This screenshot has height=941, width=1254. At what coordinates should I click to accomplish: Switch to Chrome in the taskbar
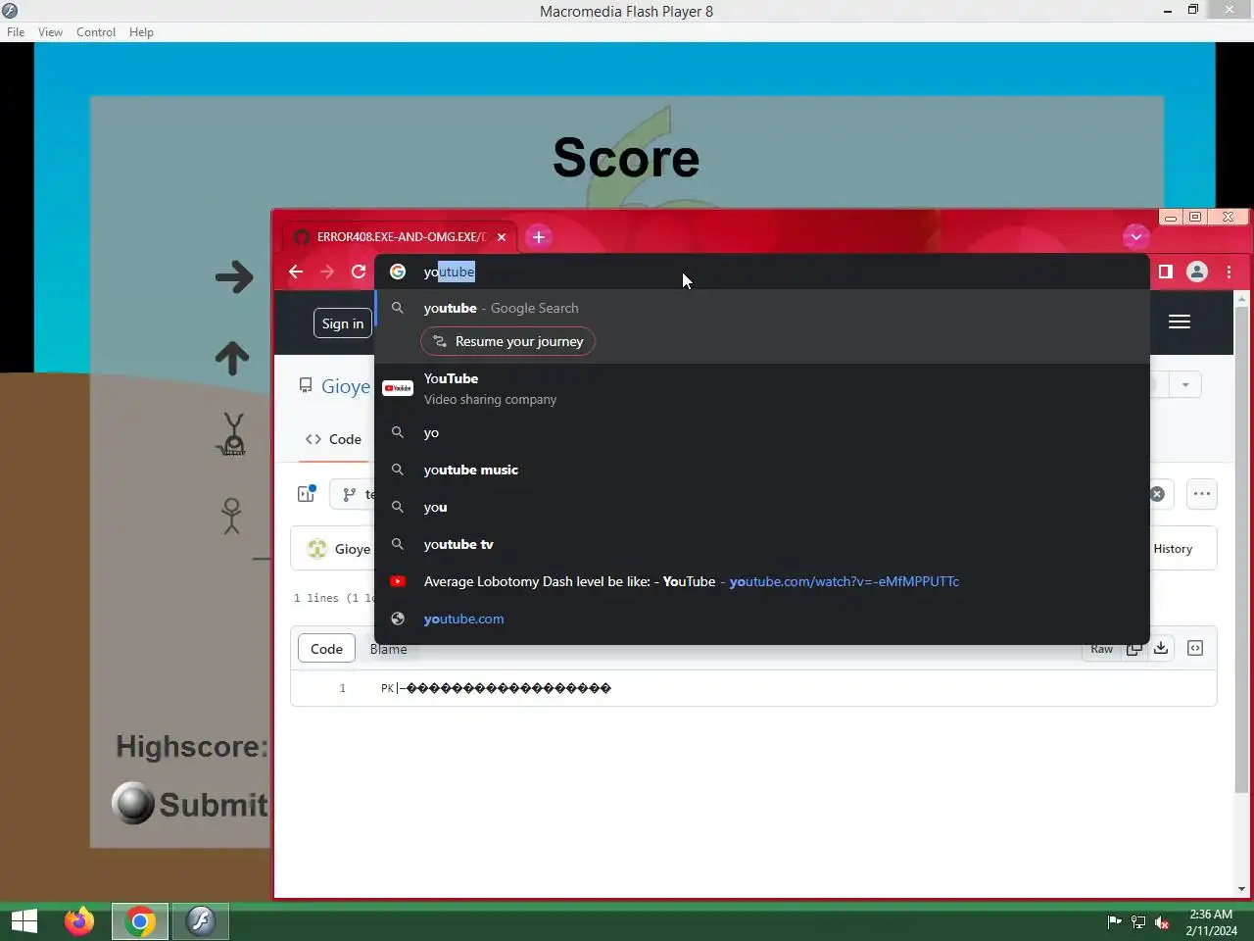tap(140, 921)
